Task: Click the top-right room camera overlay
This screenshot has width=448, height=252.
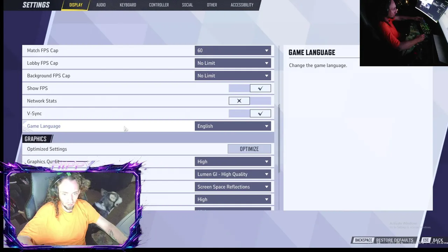Action: pyautogui.click(x=404, y=33)
